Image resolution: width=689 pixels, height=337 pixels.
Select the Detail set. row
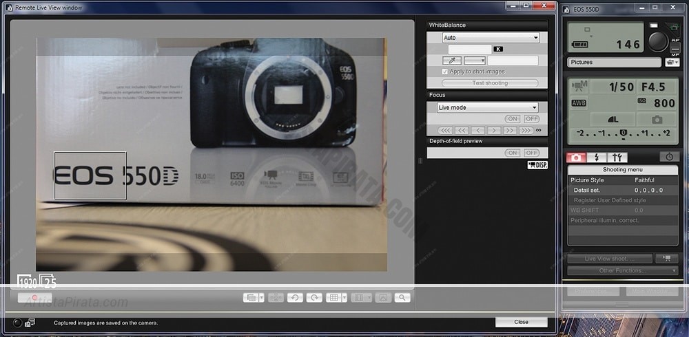click(623, 191)
